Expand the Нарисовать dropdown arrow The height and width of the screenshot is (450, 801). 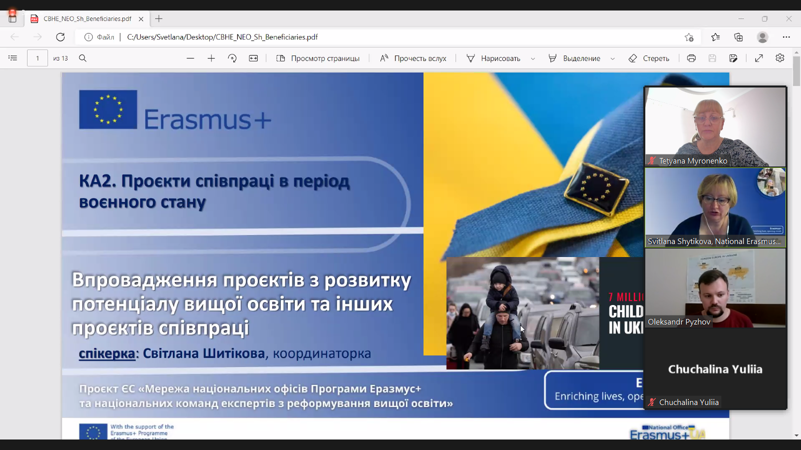[x=533, y=58]
